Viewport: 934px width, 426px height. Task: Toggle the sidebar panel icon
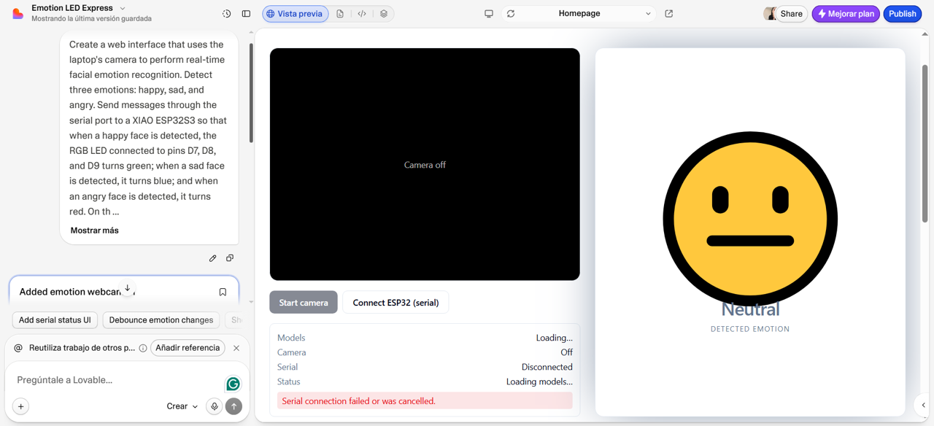coord(246,14)
